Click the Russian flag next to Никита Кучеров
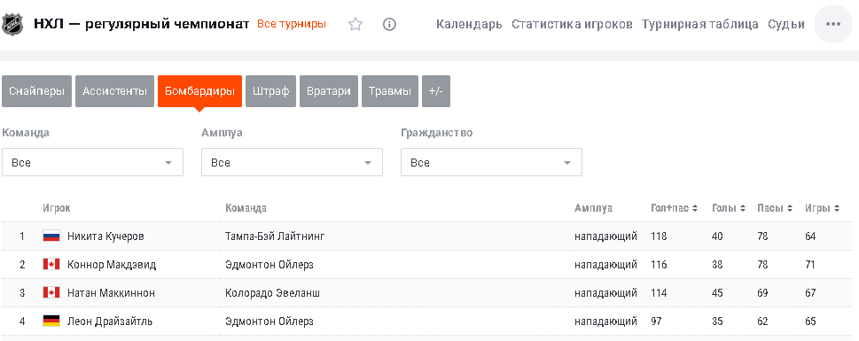The width and height of the screenshot is (859, 341). 51,236
